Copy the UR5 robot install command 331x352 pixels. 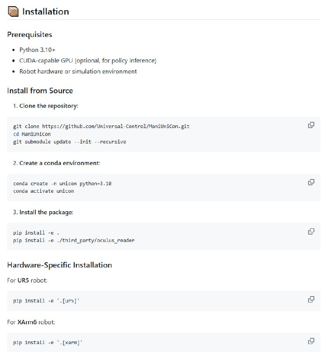pos(311,300)
